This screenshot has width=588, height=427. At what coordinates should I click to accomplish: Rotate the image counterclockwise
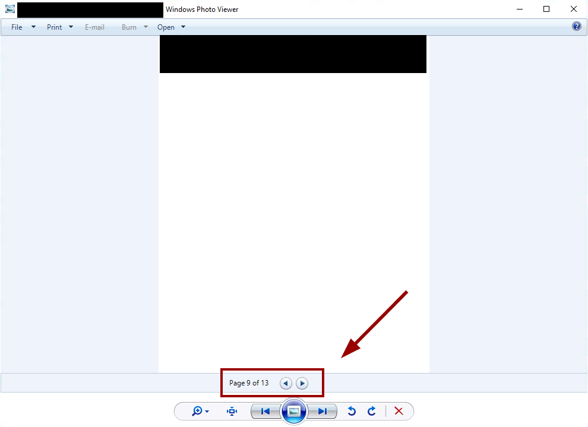point(352,411)
